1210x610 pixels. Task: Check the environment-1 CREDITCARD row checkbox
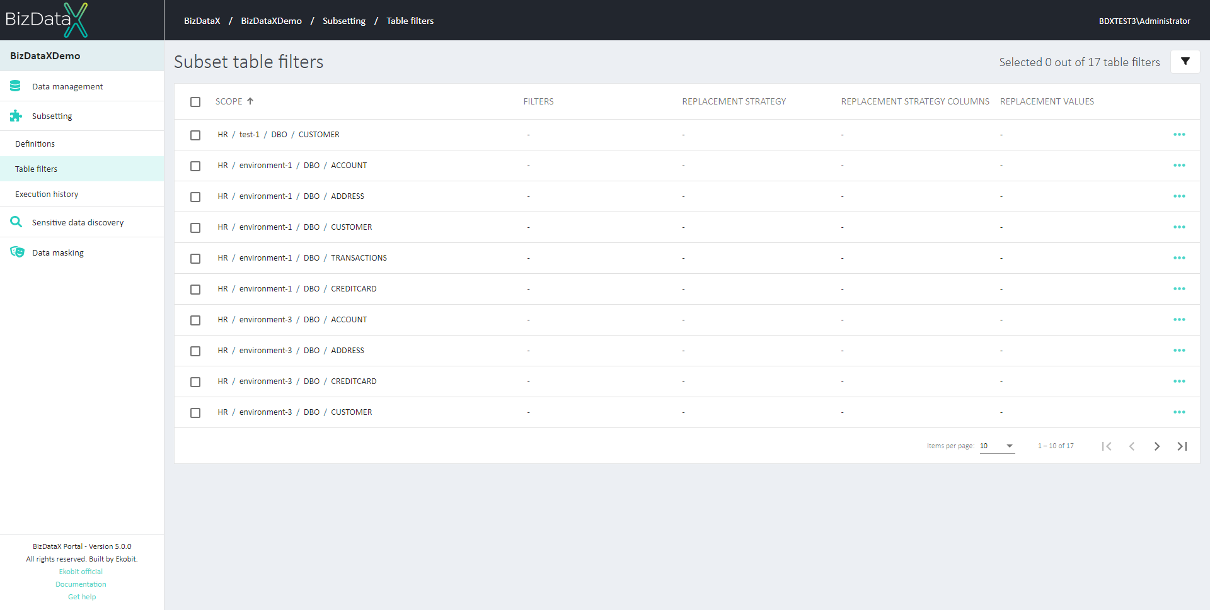point(195,290)
